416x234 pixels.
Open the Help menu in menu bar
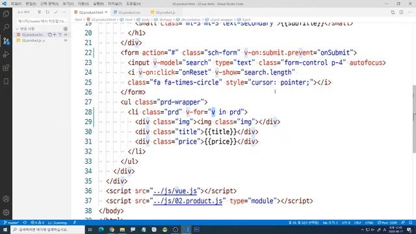(133, 4)
